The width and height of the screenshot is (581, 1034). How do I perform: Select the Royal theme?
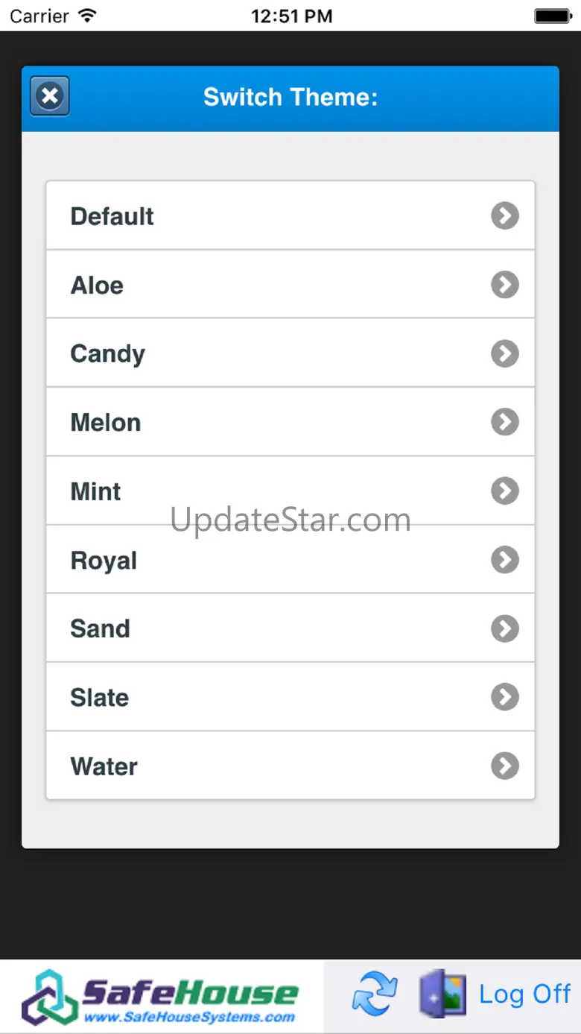click(104, 561)
